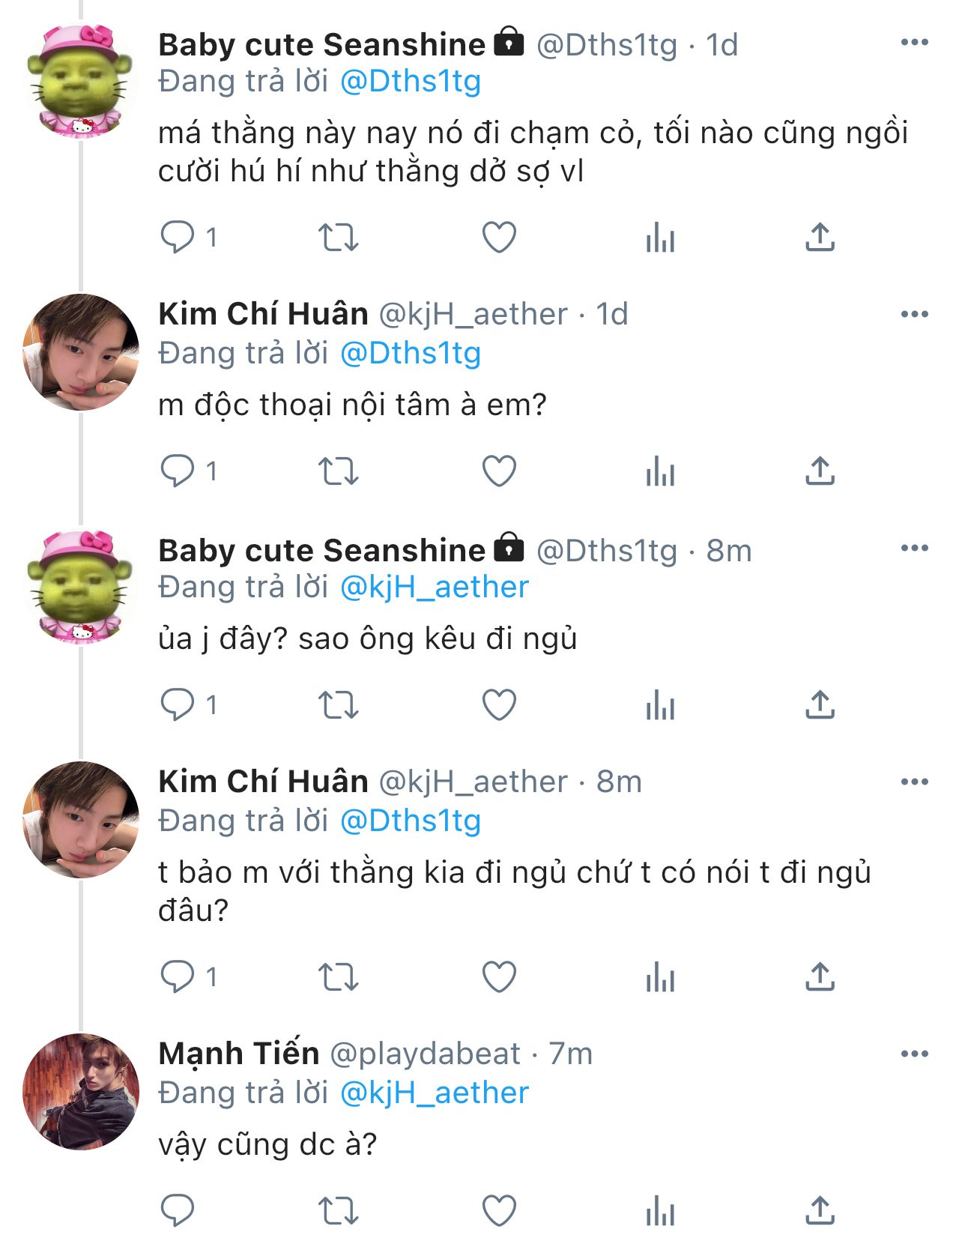The image size is (962, 1241).
Task: Open Mạnh Tiến's profile picture
Action: [x=81, y=1091]
